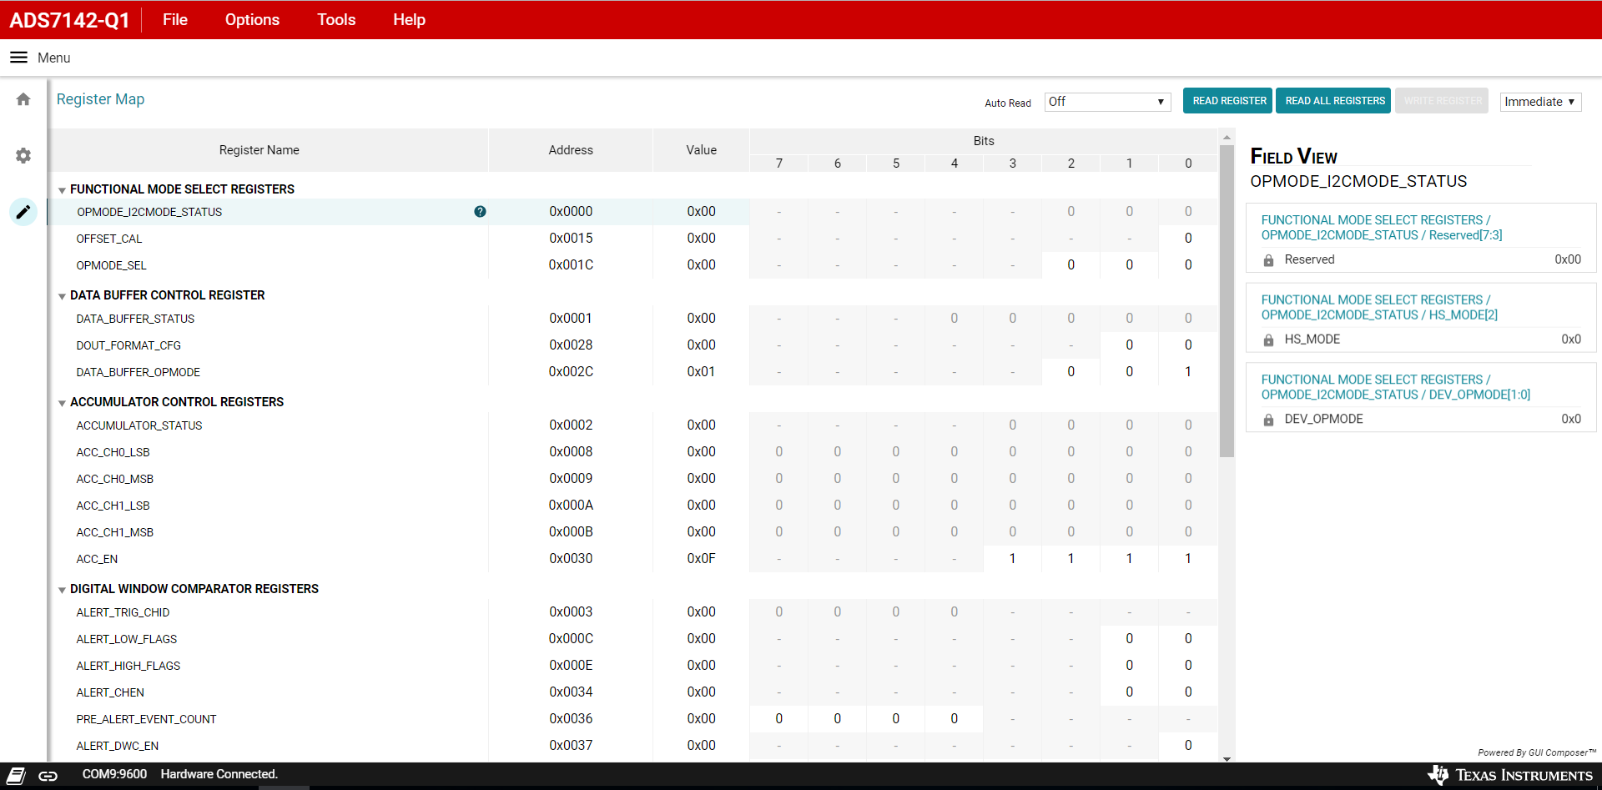Click the Menu label

pos(54,58)
